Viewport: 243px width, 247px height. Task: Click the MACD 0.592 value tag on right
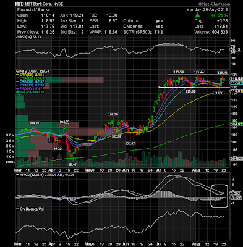point(236,193)
